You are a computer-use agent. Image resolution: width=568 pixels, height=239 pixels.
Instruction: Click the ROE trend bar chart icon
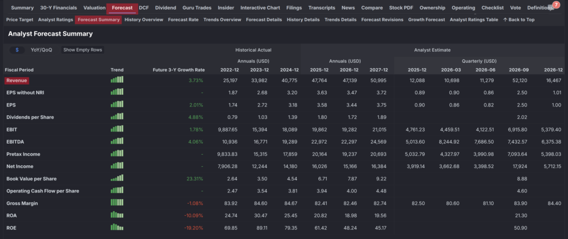click(x=117, y=227)
